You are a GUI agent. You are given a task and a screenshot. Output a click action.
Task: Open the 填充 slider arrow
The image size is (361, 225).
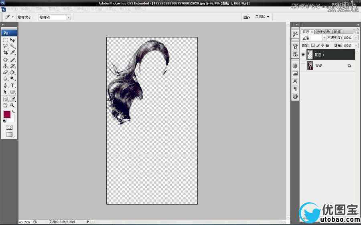pyautogui.click(x=356, y=46)
